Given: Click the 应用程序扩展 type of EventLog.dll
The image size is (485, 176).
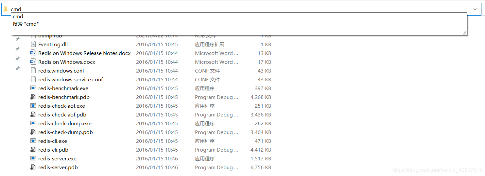Looking at the screenshot, I should tap(210, 44).
